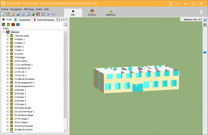Open the table grid toolbar icon
The height and width of the screenshot is (135, 208).
[28, 14]
